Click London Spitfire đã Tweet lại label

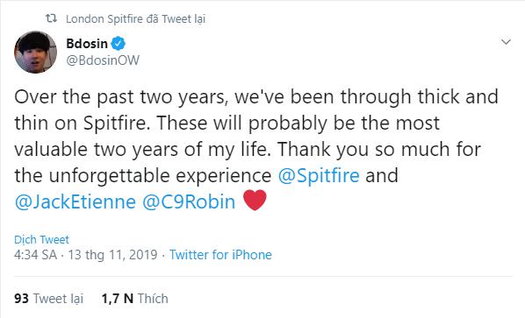pyautogui.click(x=135, y=19)
